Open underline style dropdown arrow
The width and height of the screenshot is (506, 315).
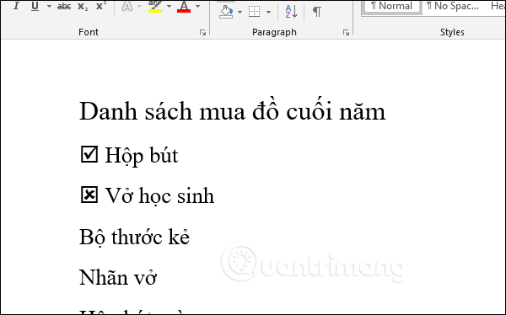click(x=49, y=6)
